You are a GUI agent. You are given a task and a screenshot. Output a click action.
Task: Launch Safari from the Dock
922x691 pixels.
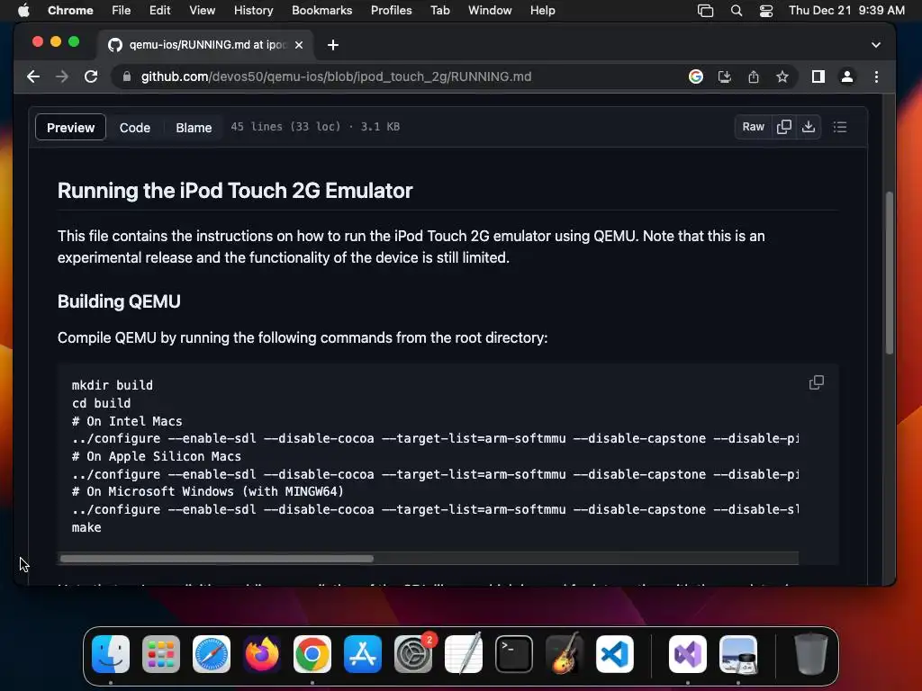point(212,654)
